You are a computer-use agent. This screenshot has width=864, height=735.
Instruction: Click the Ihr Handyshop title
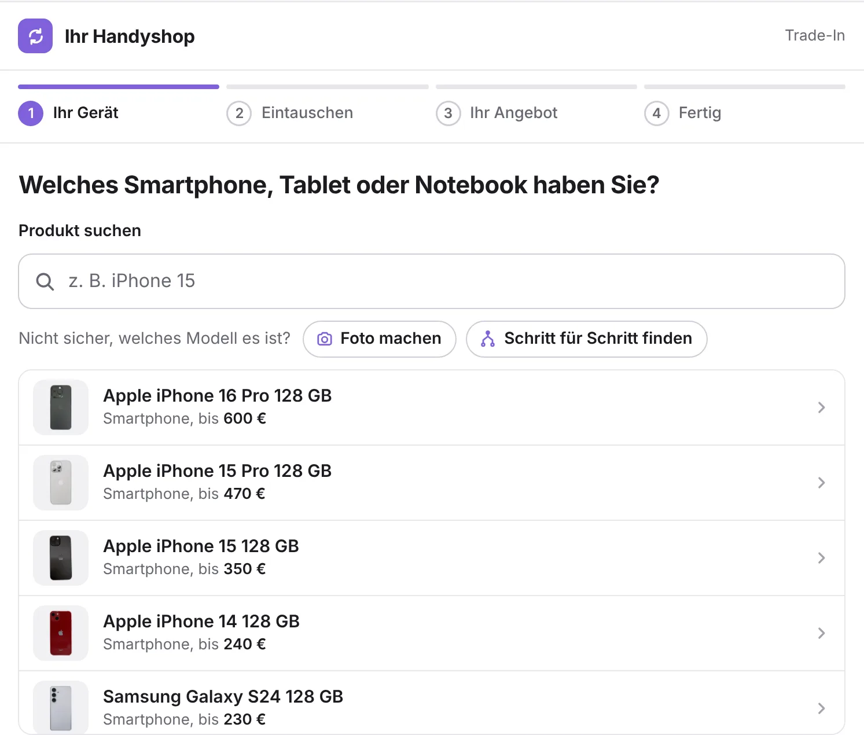(x=130, y=36)
